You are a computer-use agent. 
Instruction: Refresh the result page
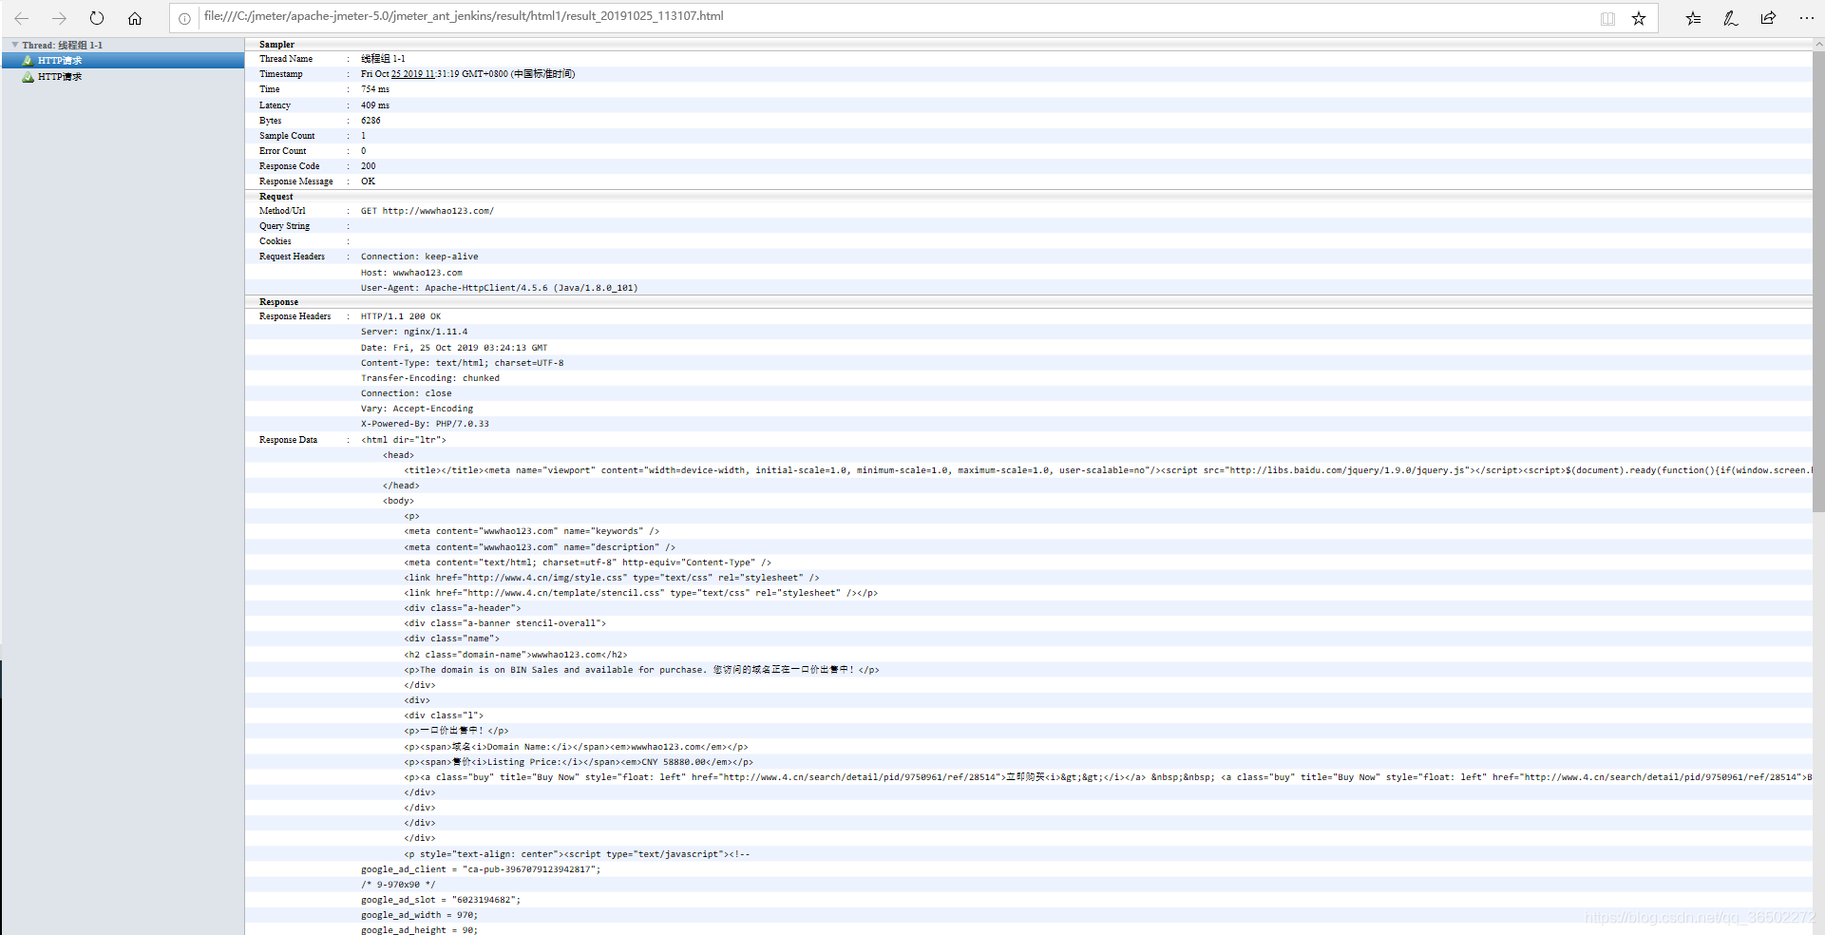click(x=97, y=18)
